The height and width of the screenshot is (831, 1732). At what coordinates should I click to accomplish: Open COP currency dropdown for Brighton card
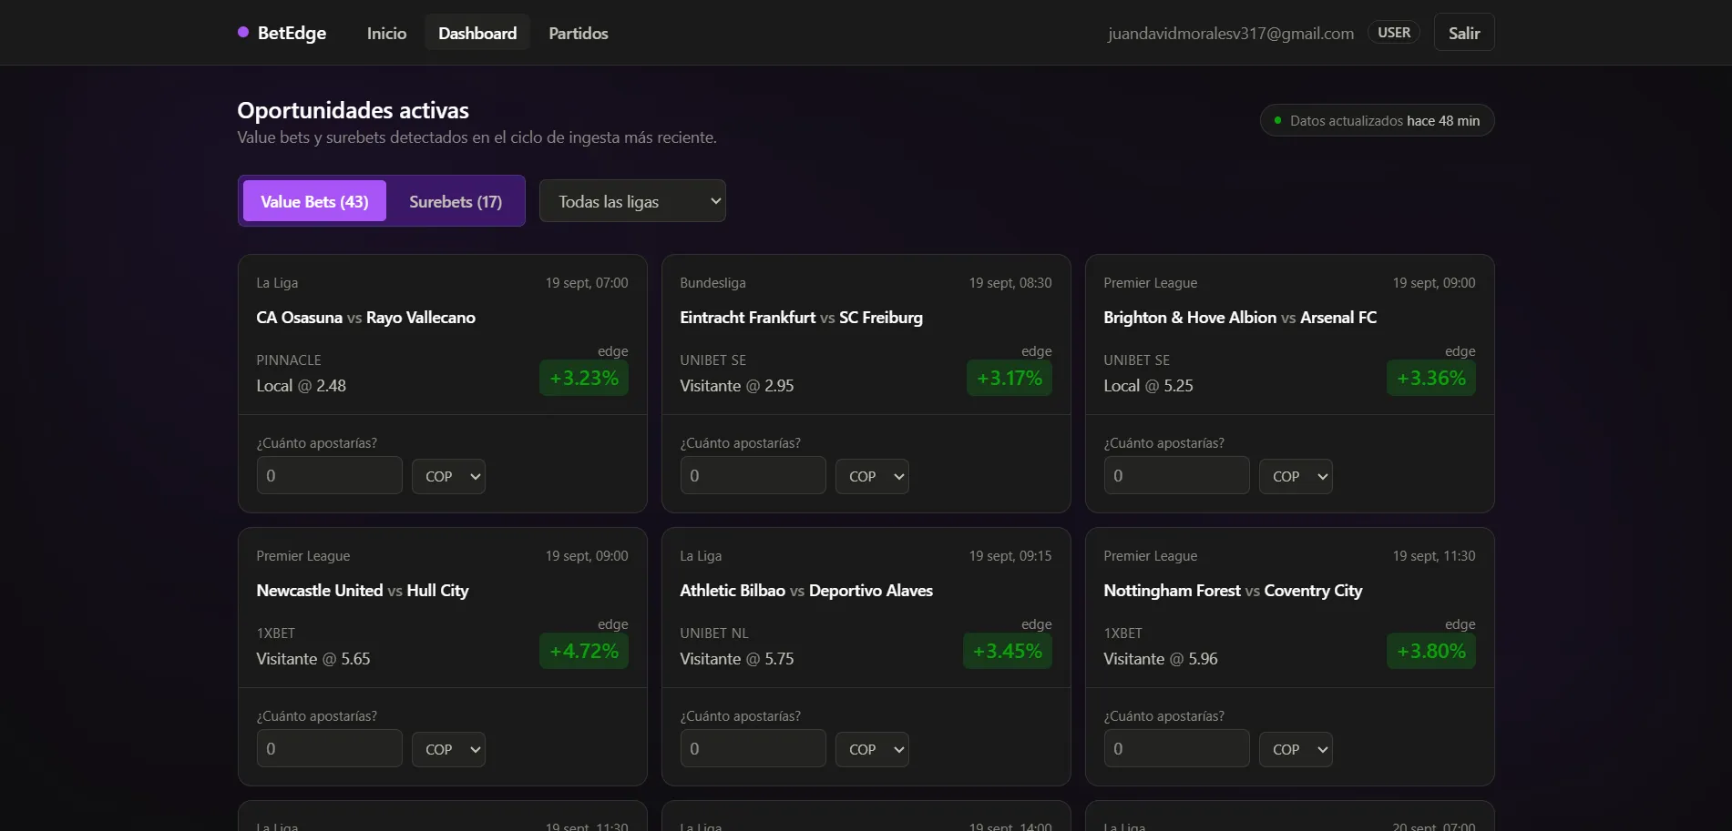1296,476
